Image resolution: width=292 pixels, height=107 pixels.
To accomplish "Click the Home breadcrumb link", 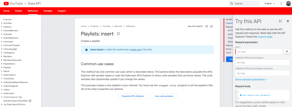I will tap(84, 26).
